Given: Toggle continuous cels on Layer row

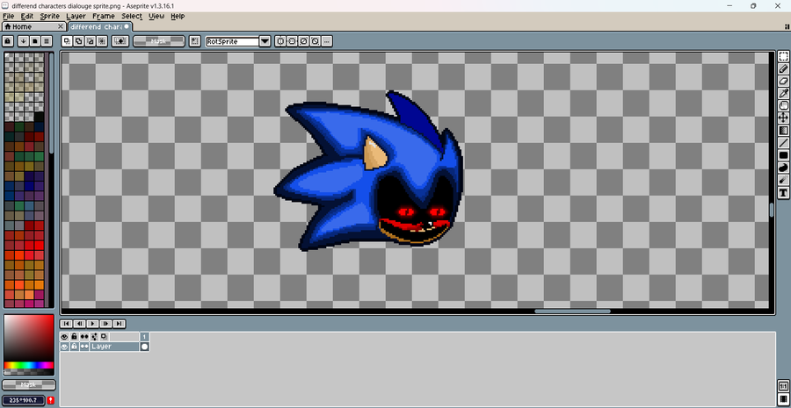Looking at the screenshot, I should coord(84,347).
